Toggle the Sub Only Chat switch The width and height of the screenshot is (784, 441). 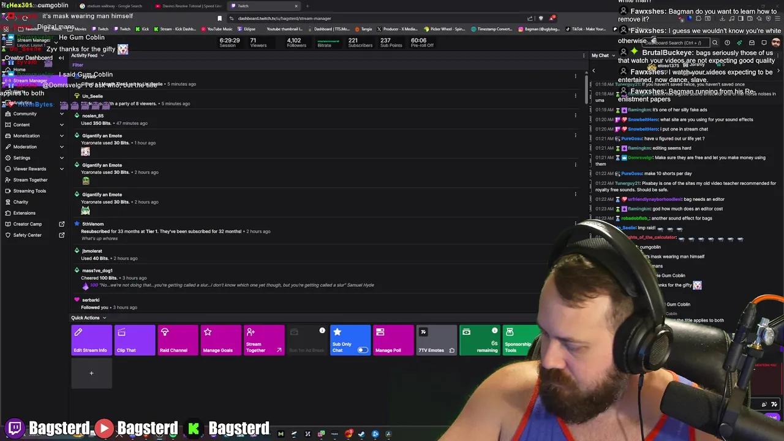tap(363, 350)
